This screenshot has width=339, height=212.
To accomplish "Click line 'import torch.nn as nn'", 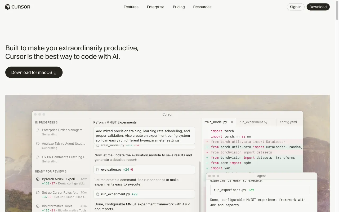I will point(231,136).
